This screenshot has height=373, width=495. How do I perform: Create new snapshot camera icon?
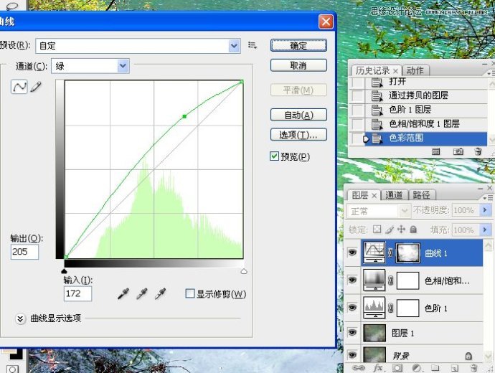coord(458,152)
